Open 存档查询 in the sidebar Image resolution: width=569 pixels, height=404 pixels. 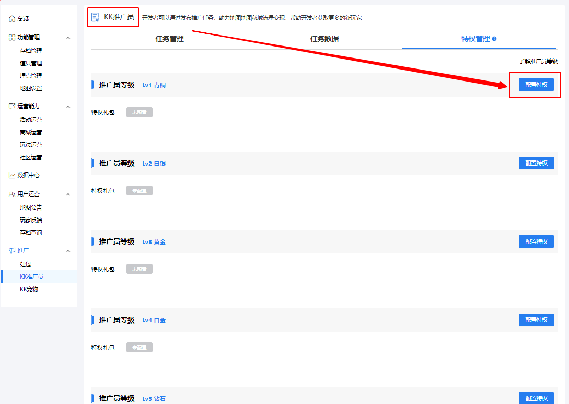pos(31,233)
